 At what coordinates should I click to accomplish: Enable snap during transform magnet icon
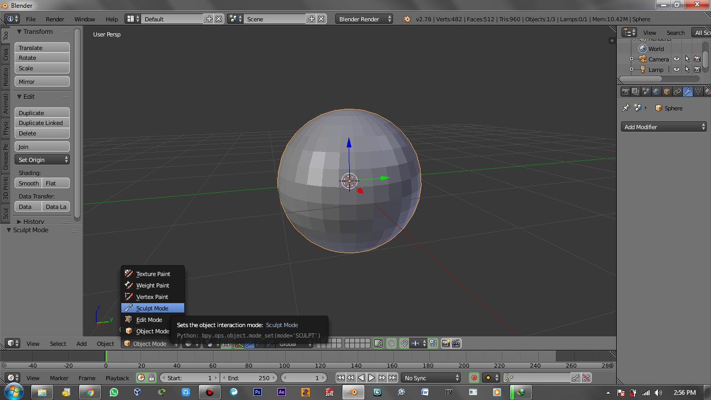[404, 343]
